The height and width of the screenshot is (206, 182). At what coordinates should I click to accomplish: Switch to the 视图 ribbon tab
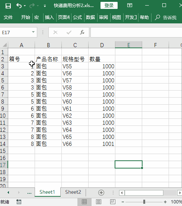[116, 17]
